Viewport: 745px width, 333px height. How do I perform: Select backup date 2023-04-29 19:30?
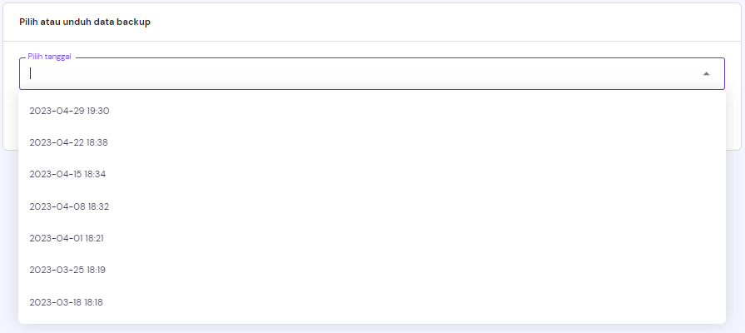coord(69,111)
